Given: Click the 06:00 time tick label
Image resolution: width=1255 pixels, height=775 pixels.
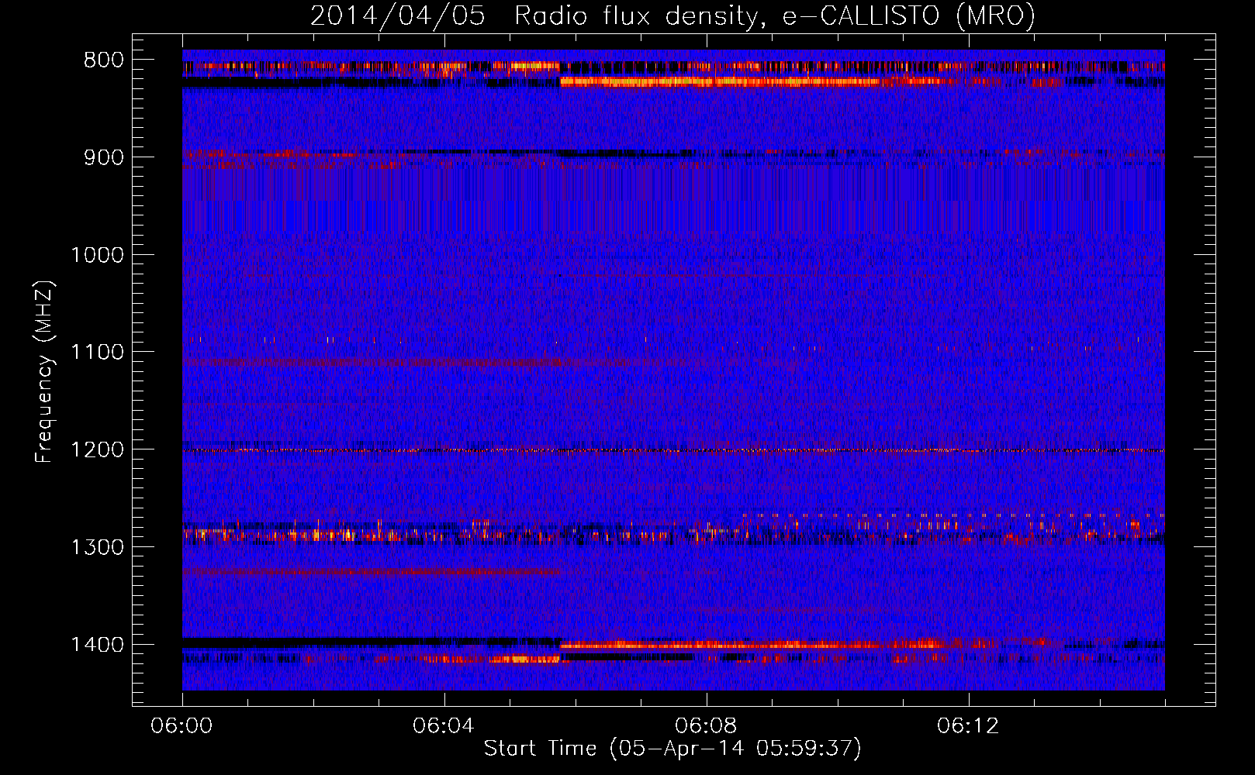Looking at the screenshot, I should pyautogui.click(x=182, y=726).
